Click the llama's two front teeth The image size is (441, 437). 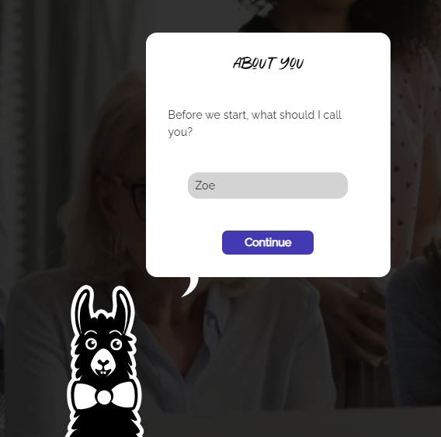coord(103,373)
